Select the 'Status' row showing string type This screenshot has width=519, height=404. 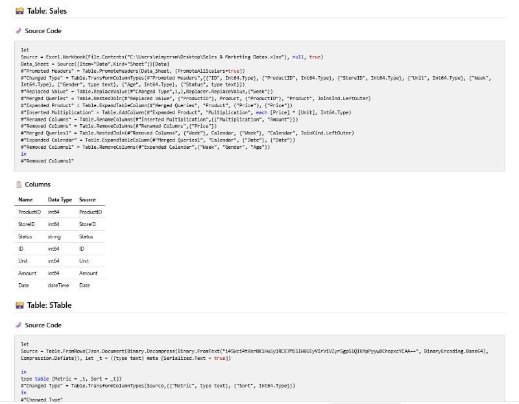[27, 236]
